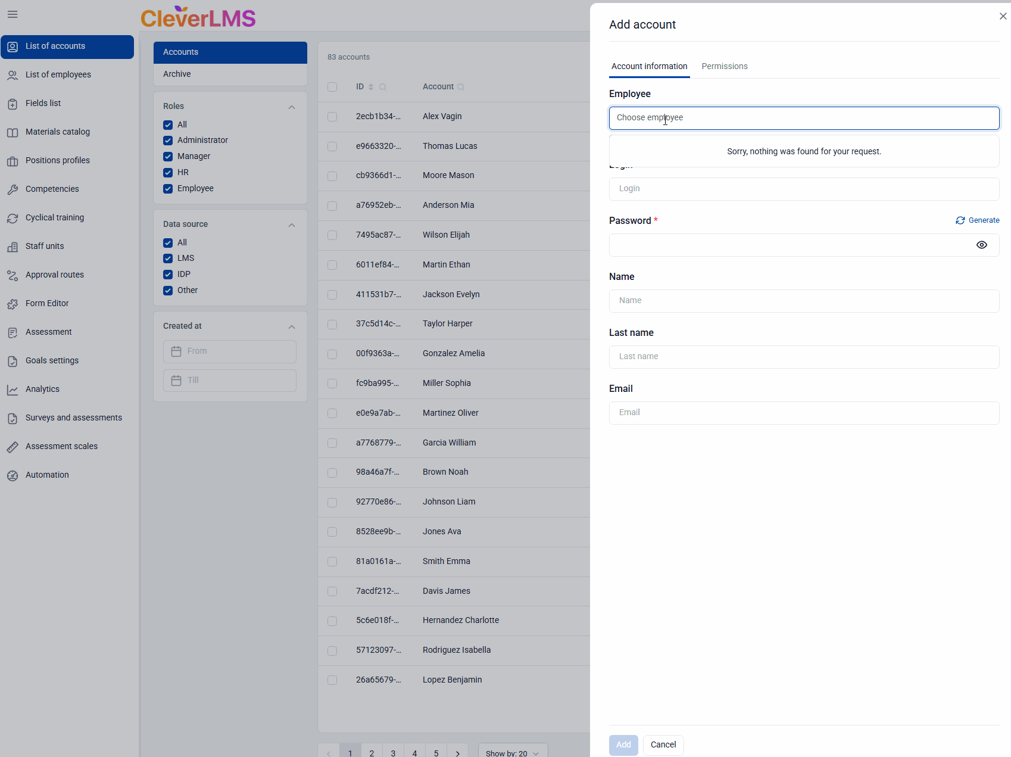
Task: Select the Alex Vagin row checkbox
Action: point(332,117)
